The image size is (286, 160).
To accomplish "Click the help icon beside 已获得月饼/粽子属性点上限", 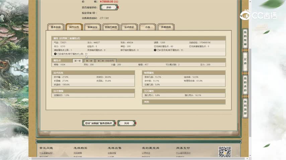I will pyautogui.click(x=55, y=54).
